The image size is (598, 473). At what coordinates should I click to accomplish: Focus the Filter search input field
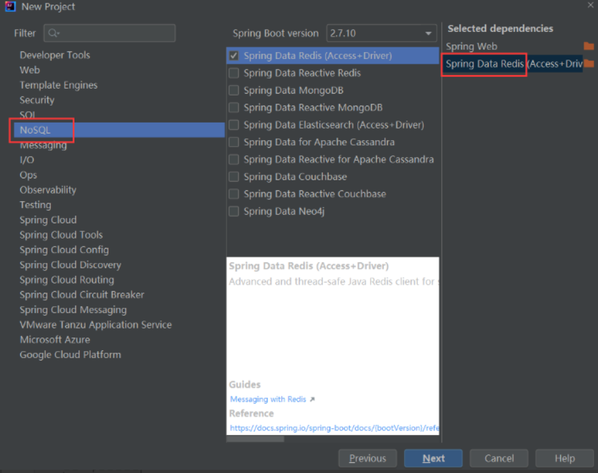coord(109,33)
